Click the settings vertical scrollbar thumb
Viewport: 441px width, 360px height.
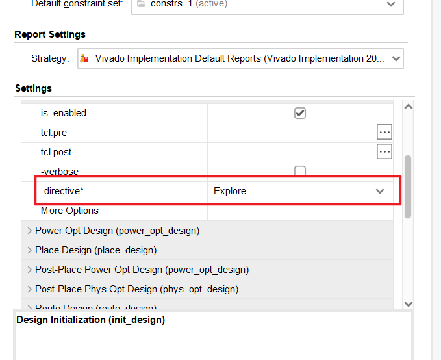click(x=408, y=186)
